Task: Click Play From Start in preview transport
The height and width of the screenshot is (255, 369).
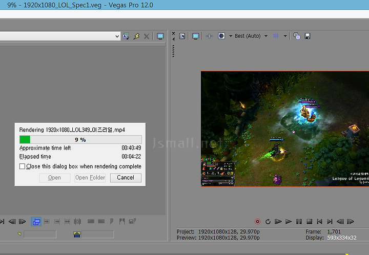Action: (278, 221)
